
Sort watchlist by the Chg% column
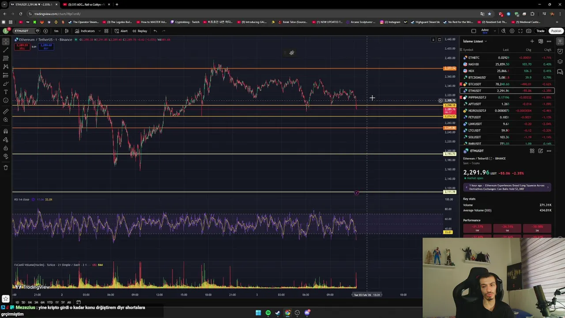click(x=548, y=50)
